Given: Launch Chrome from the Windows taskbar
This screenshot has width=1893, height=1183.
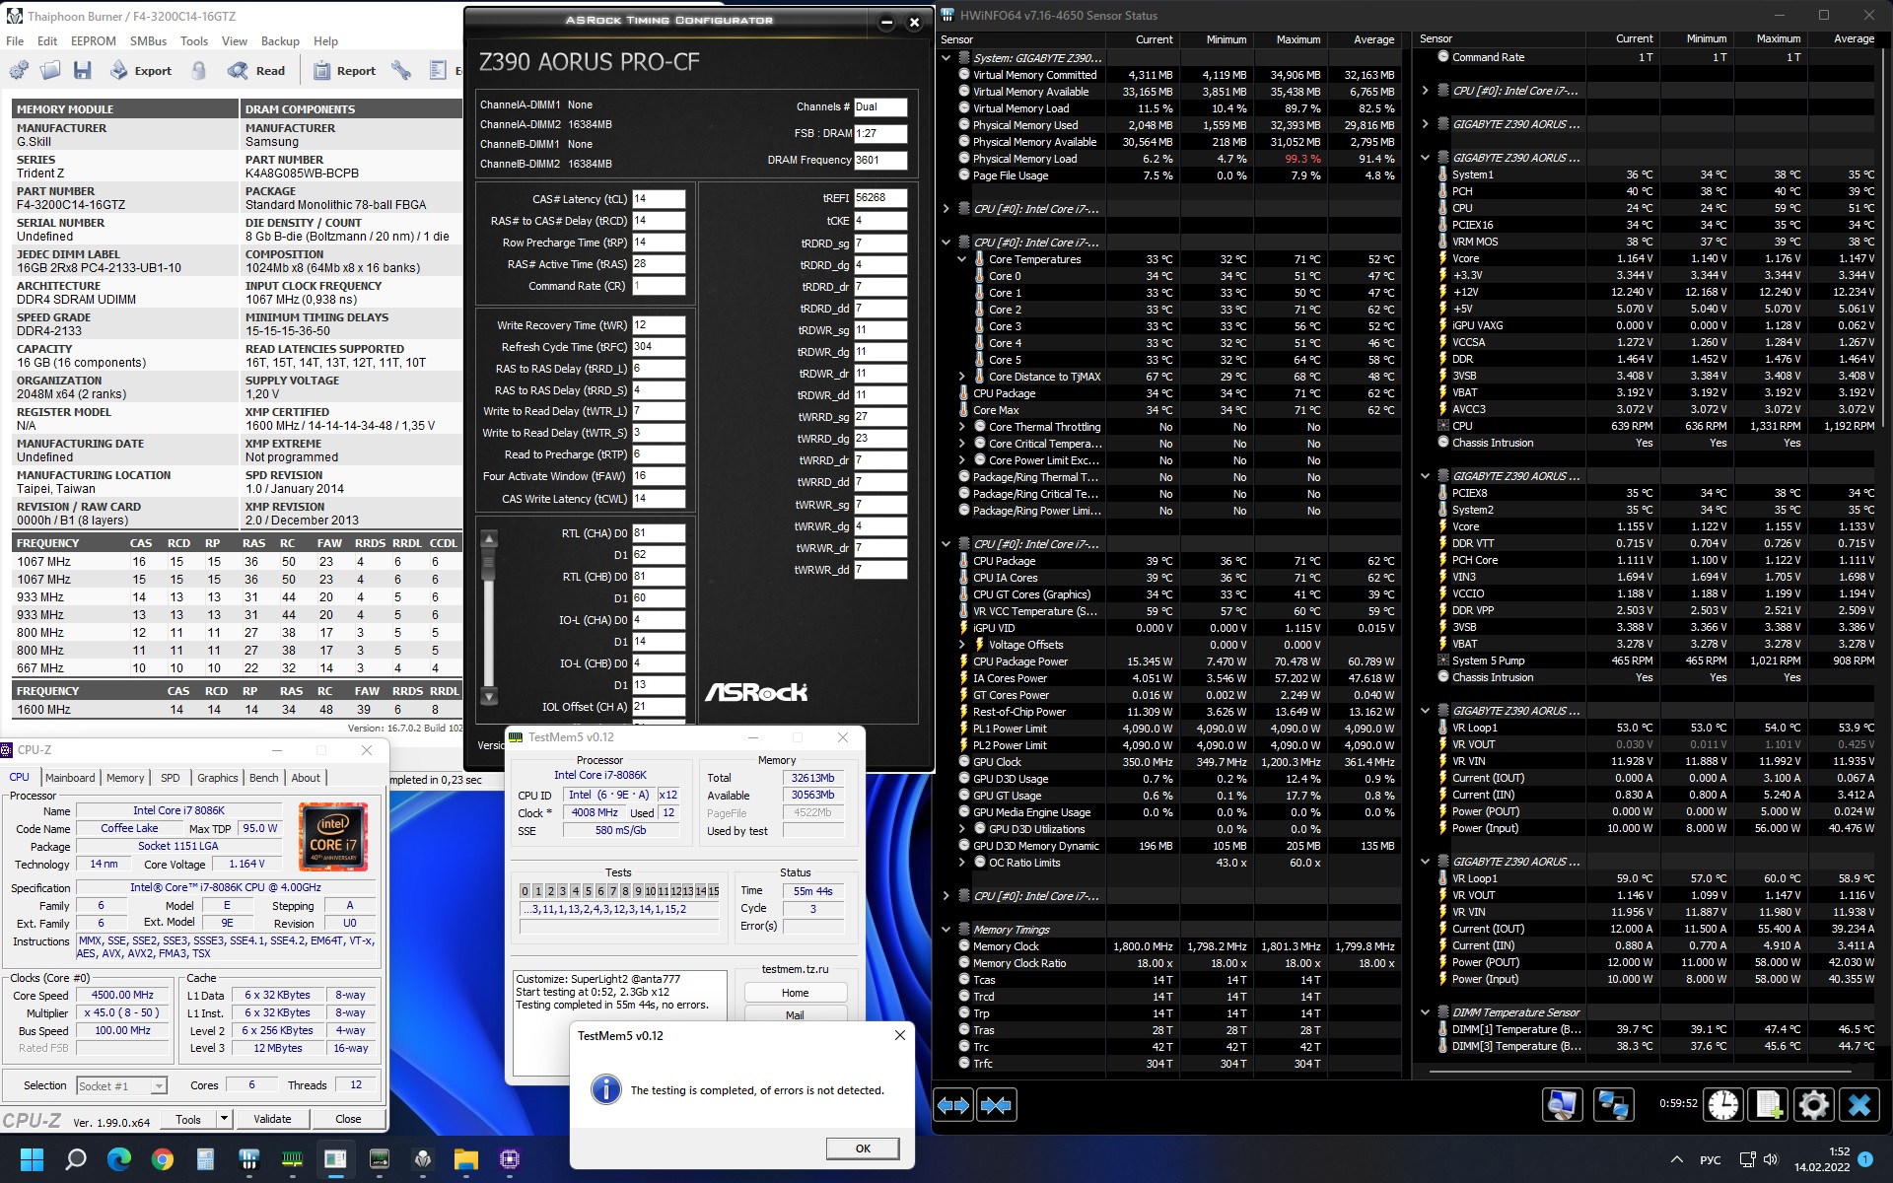Looking at the screenshot, I should (x=162, y=1159).
